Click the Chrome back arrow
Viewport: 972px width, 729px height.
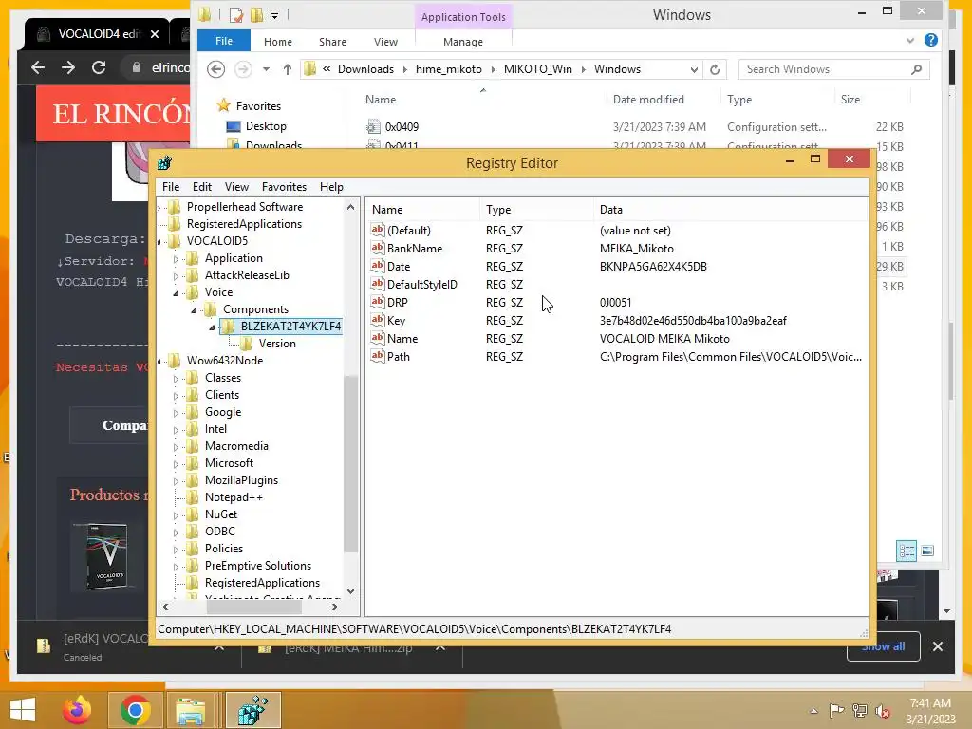click(38, 67)
